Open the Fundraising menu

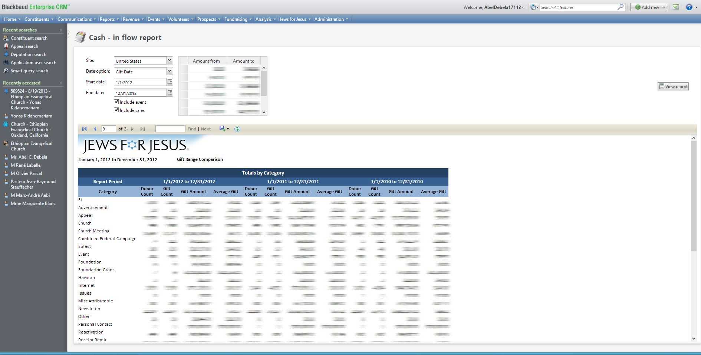238,19
